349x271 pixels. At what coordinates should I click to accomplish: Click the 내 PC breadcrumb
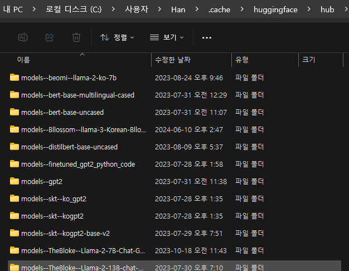pyautogui.click(x=13, y=9)
